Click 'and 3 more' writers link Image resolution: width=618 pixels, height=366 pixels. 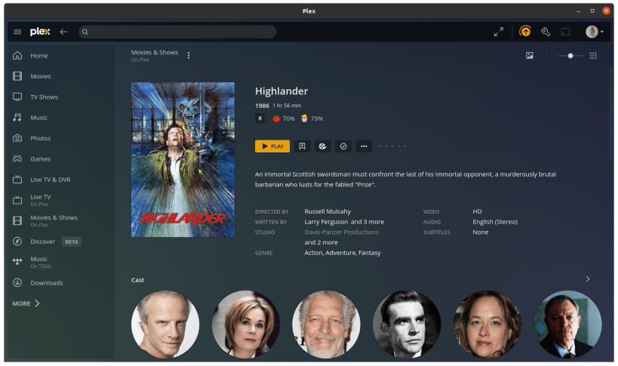coord(367,222)
